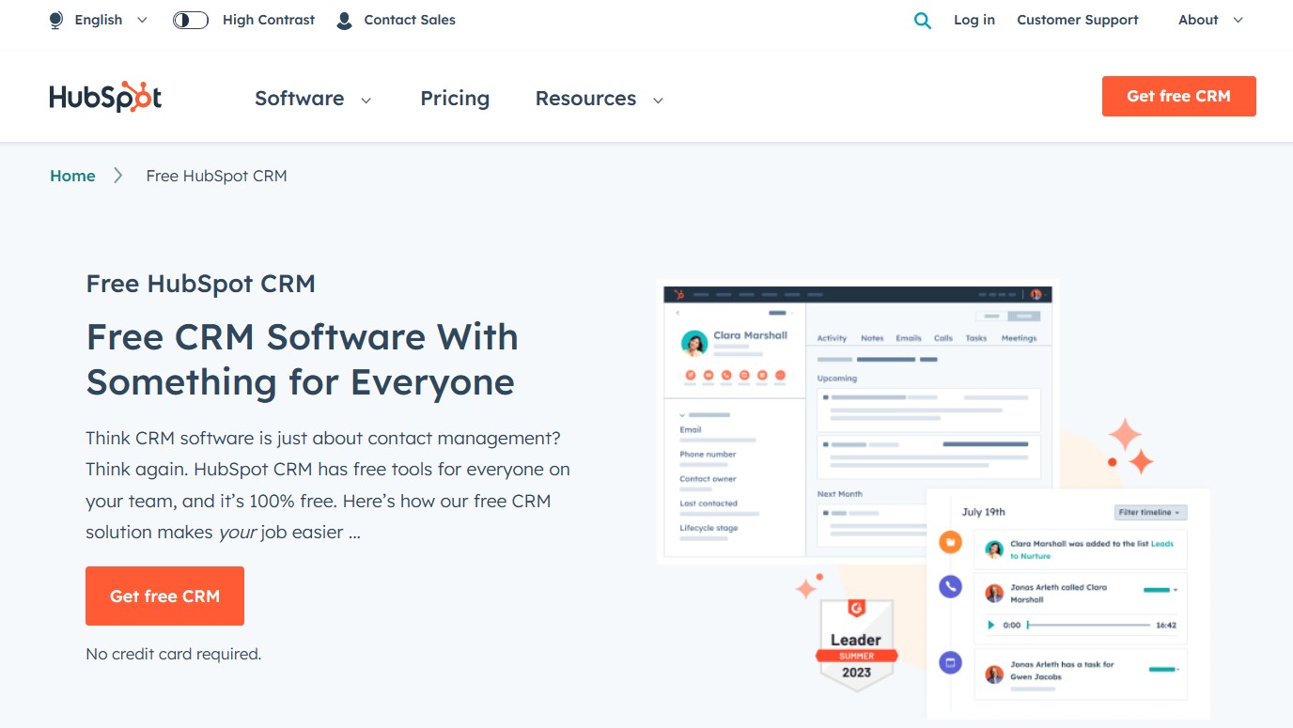The width and height of the screenshot is (1293, 728).
Task: Open the Pricing page
Action: pyautogui.click(x=455, y=99)
